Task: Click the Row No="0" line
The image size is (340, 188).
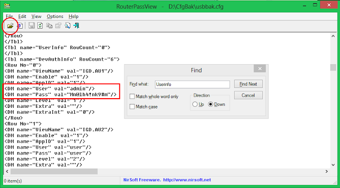Action: click(x=23, y=65)
